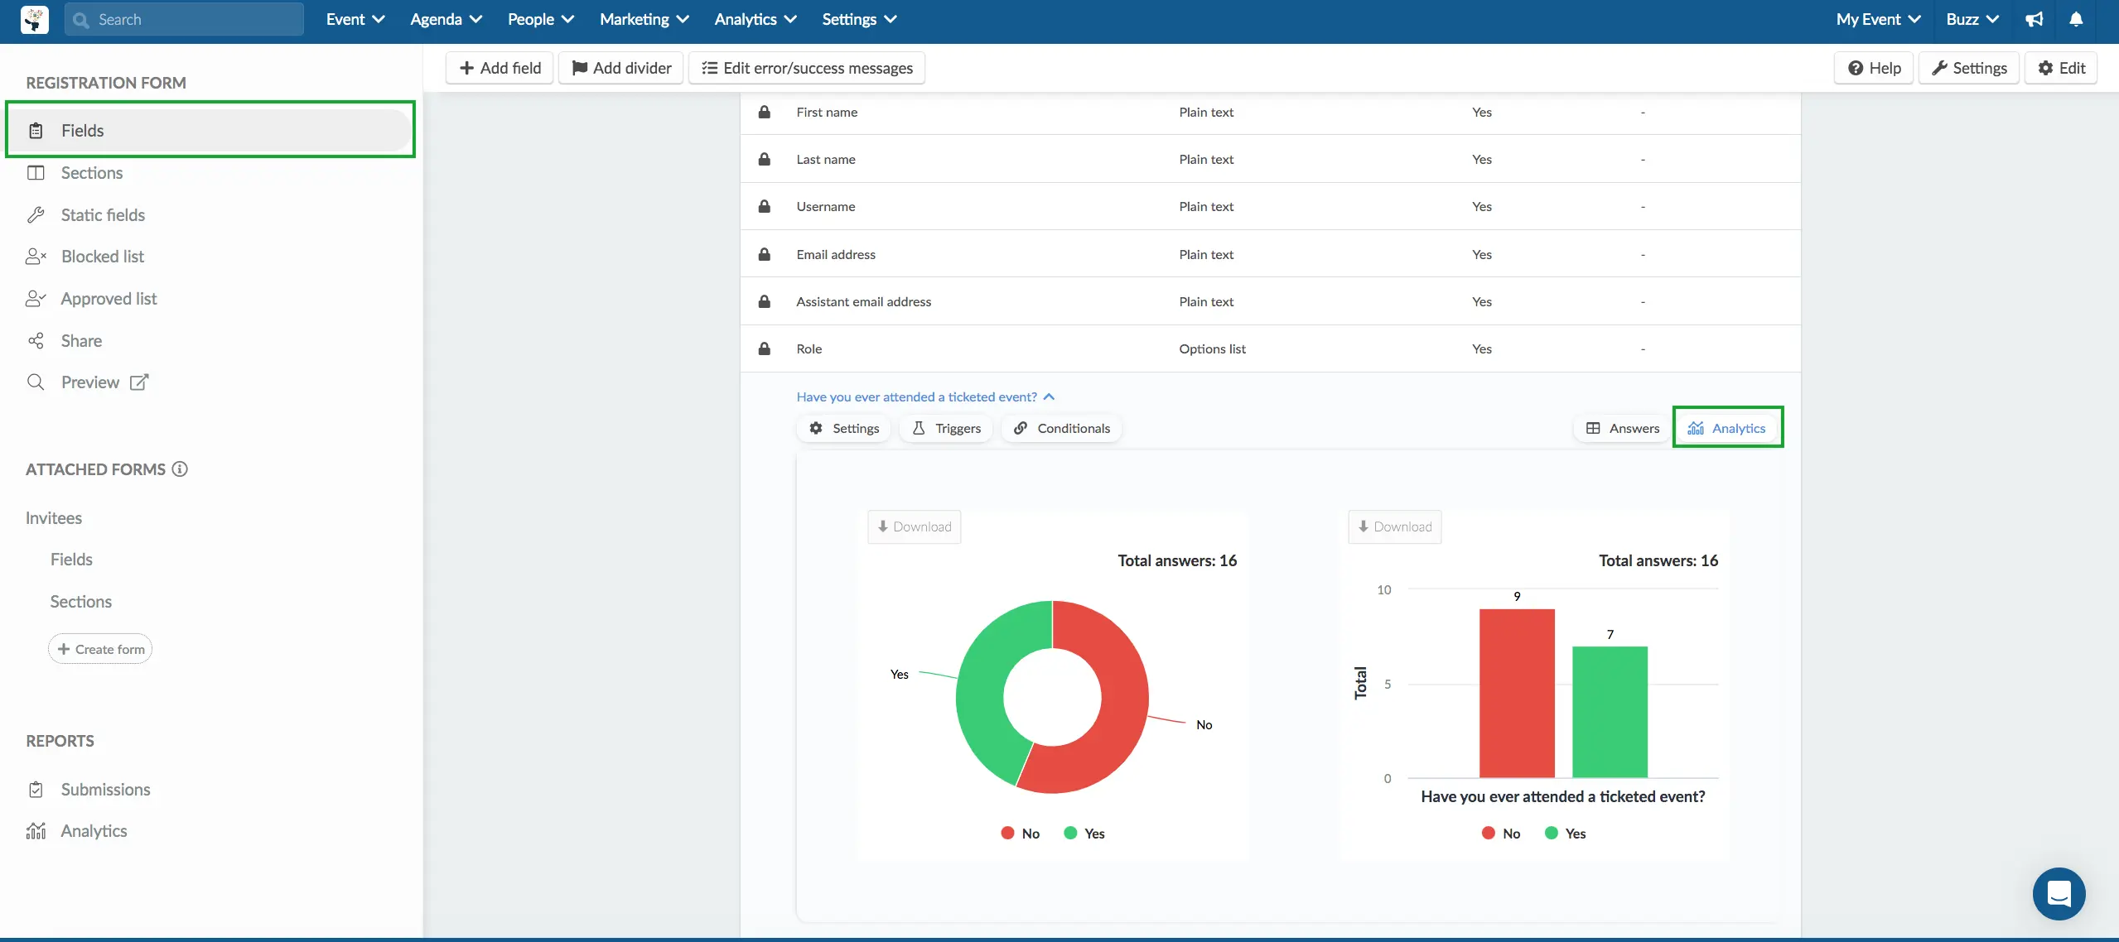The image size is (2119, 942).
Task: Expand the Analytics nav dropdown
Action: click(753, 17)
